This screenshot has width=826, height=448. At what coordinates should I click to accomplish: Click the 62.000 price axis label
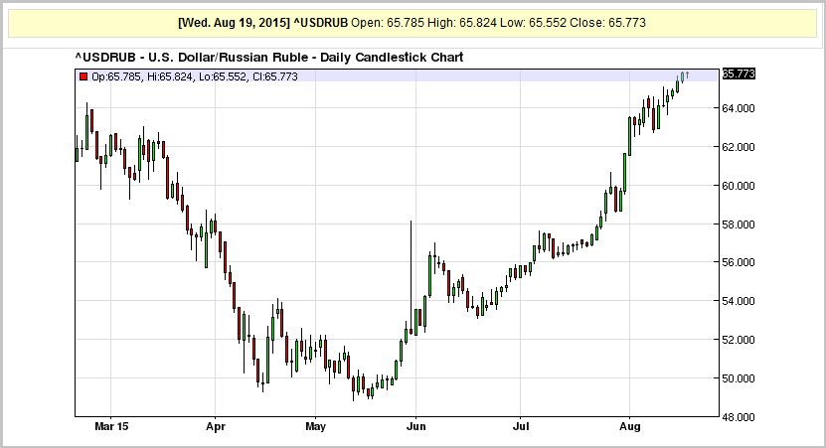[738, 147]
